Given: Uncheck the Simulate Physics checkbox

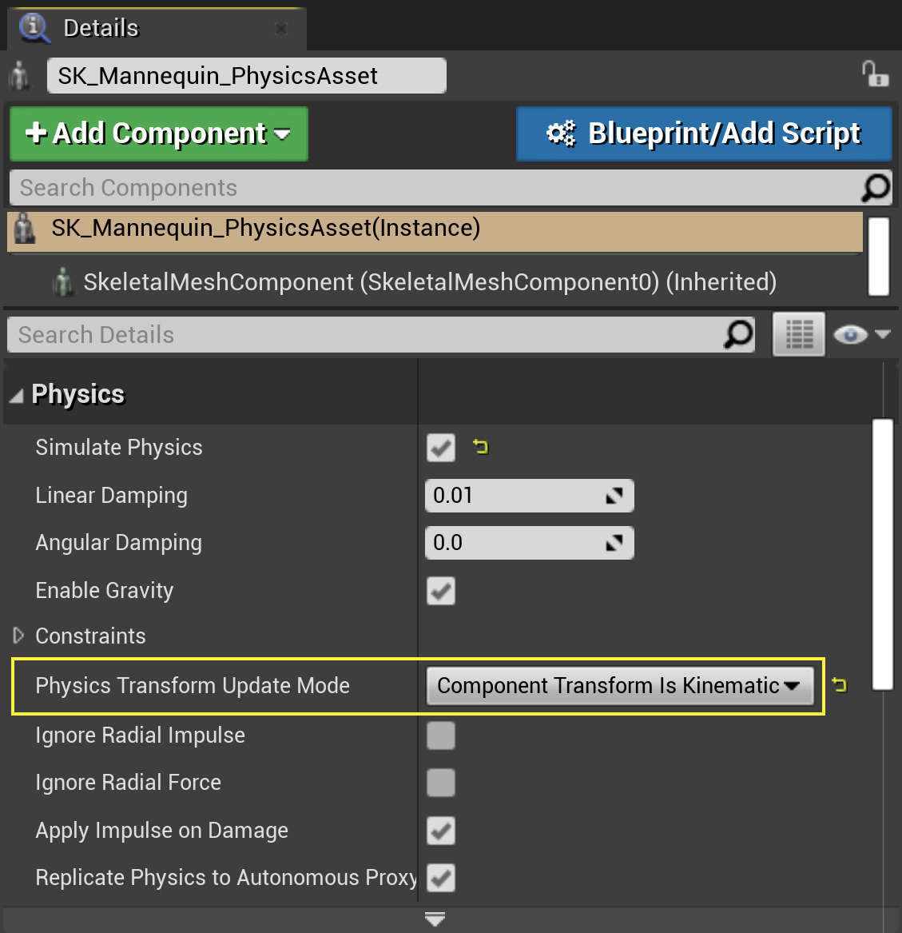Looking at the screenshot, I should tap(441, 448).
